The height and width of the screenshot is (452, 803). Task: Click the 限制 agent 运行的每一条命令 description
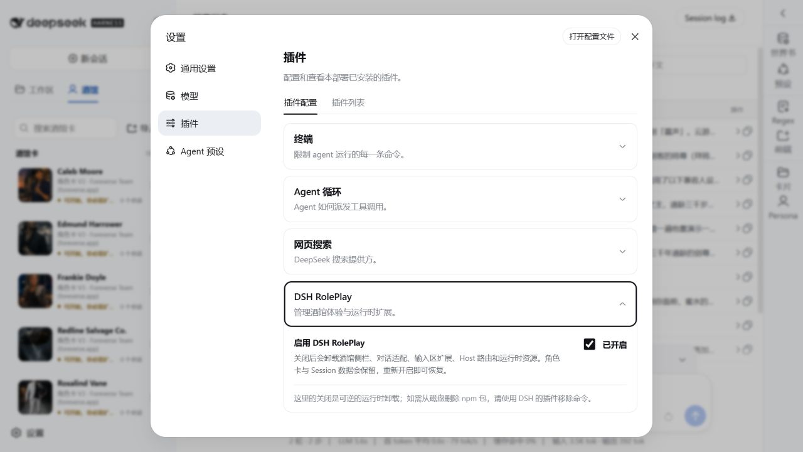(351, 154)
